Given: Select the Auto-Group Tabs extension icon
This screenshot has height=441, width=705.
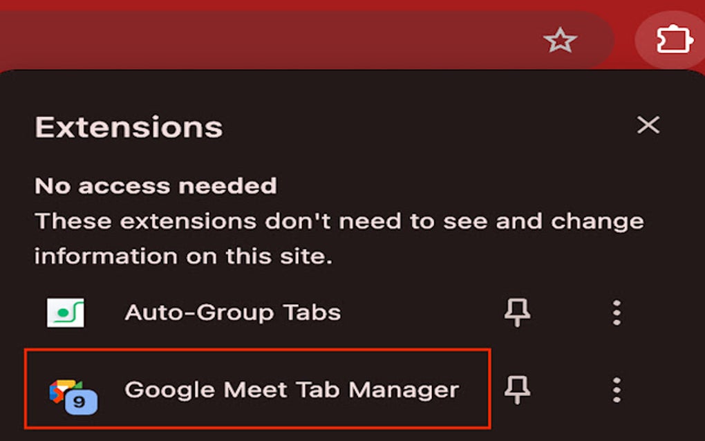Looking at the screenshot, I should [x=67, y=311].
